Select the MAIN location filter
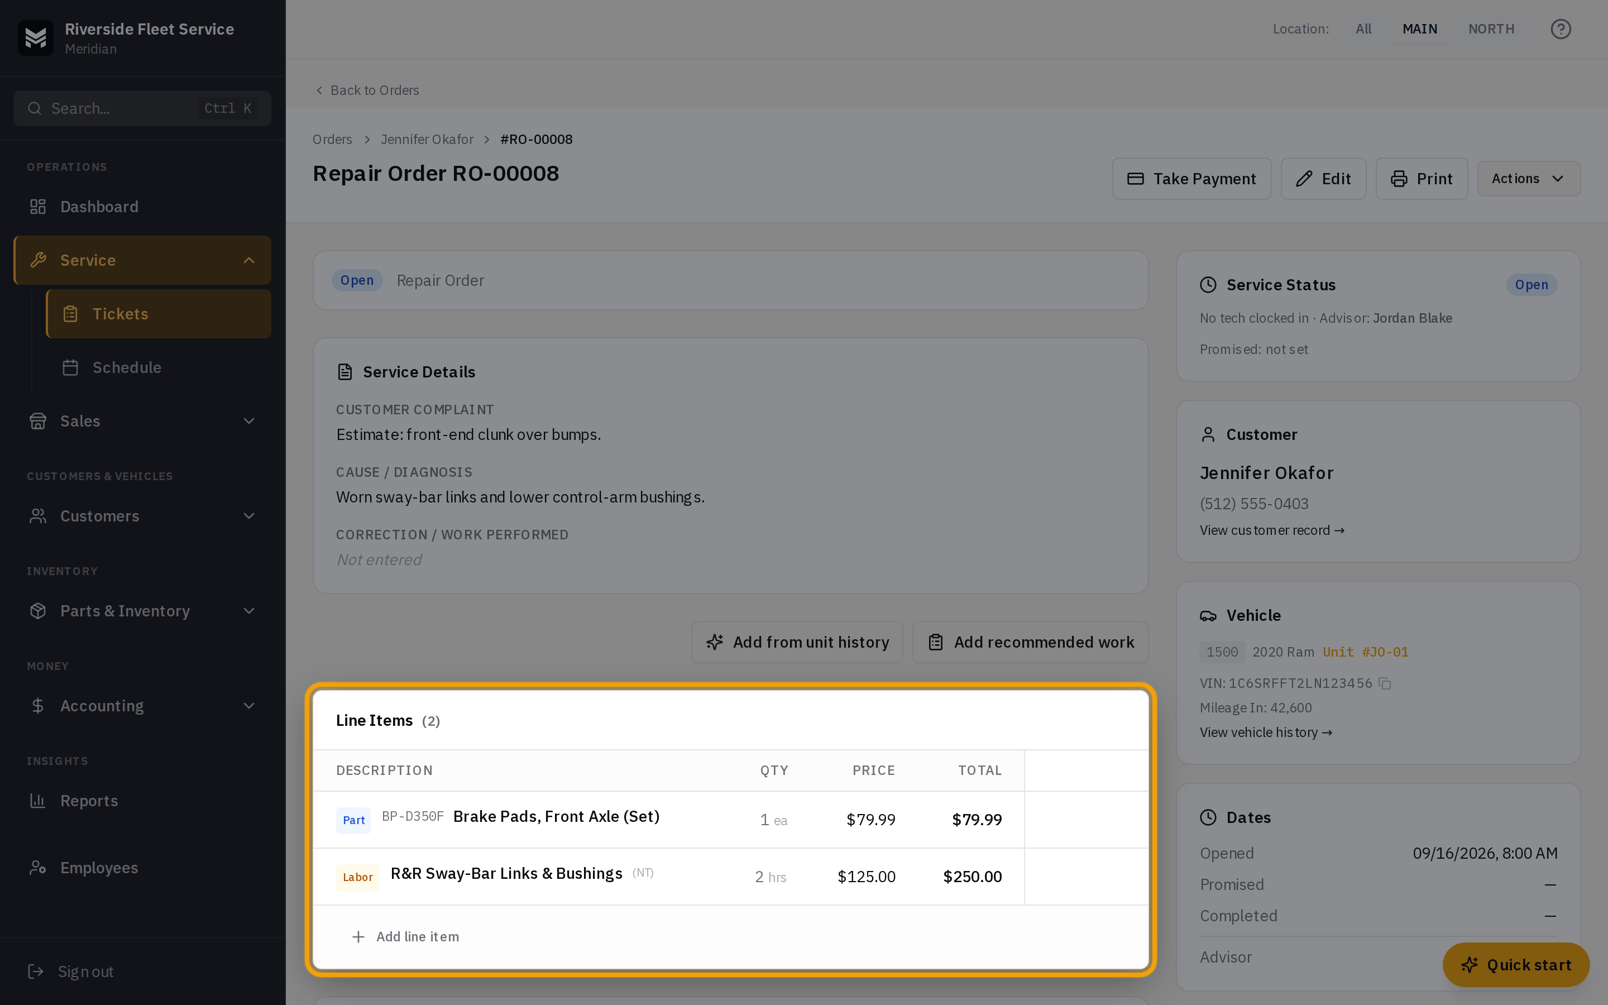The image size is (1608, 1005). coord(1419,29)
